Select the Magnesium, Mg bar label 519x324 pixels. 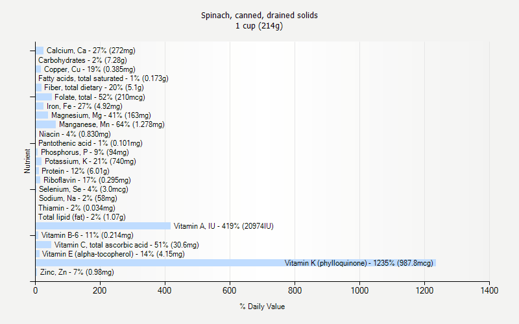[x=101, y=115]
